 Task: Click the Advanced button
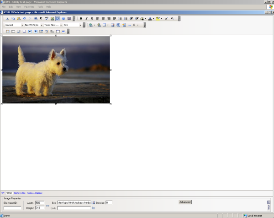click(x=184, y=202)
